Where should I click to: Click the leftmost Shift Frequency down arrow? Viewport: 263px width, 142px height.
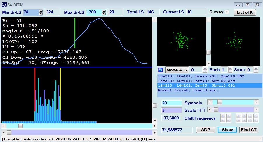[223, 120]
